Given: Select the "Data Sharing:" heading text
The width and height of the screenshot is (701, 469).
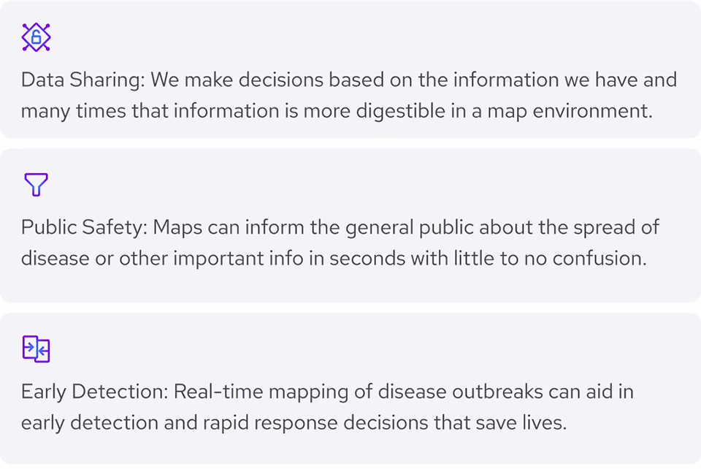Looking at the screenshot, I should tap(83, 80).
